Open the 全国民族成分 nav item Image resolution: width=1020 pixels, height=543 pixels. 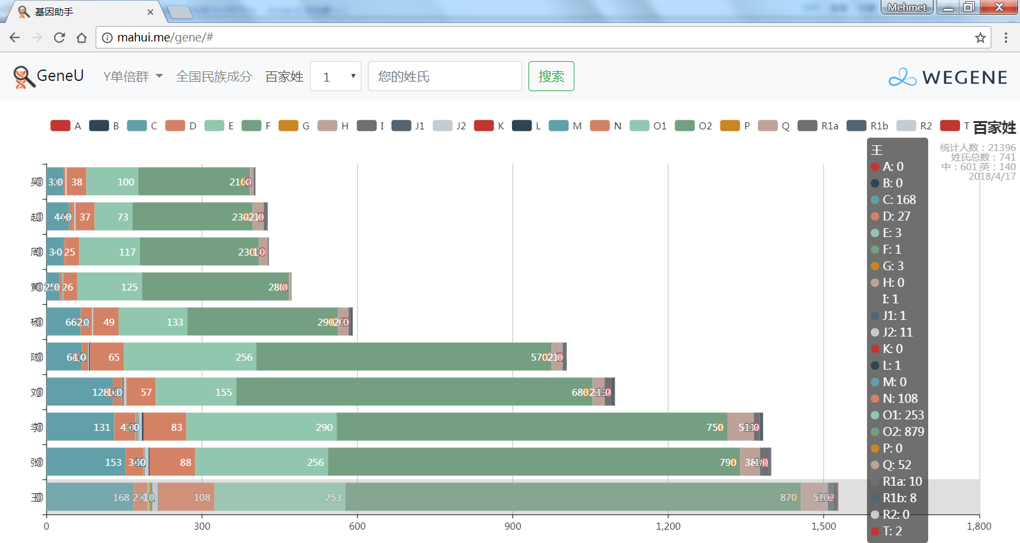214,76
